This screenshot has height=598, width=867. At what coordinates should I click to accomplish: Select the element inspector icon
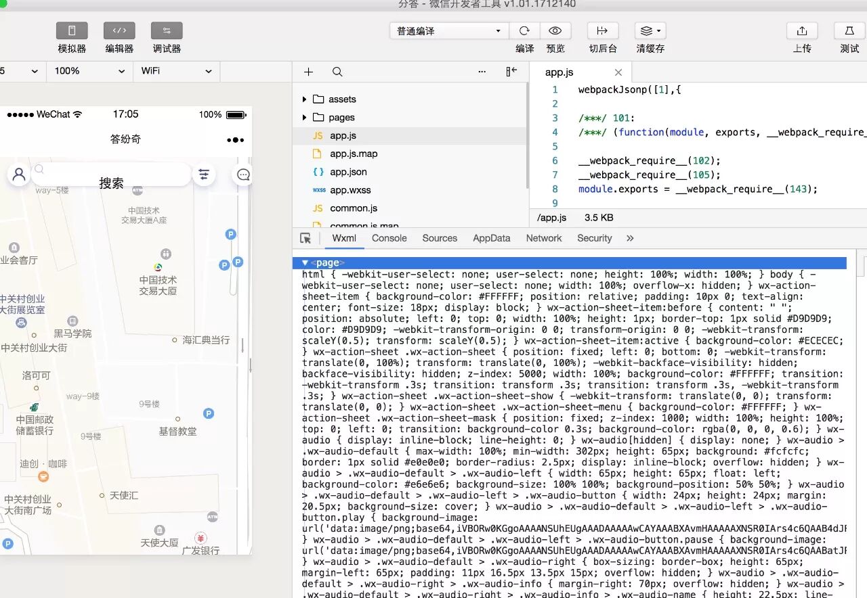pos(305,238)
